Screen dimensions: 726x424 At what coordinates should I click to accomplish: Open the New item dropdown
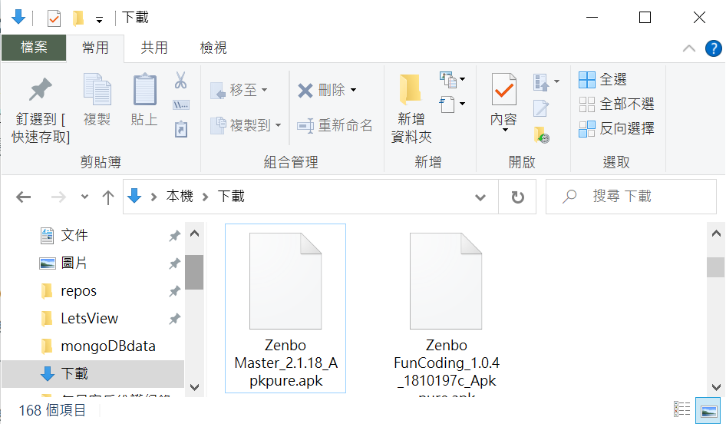coord(452,79)
